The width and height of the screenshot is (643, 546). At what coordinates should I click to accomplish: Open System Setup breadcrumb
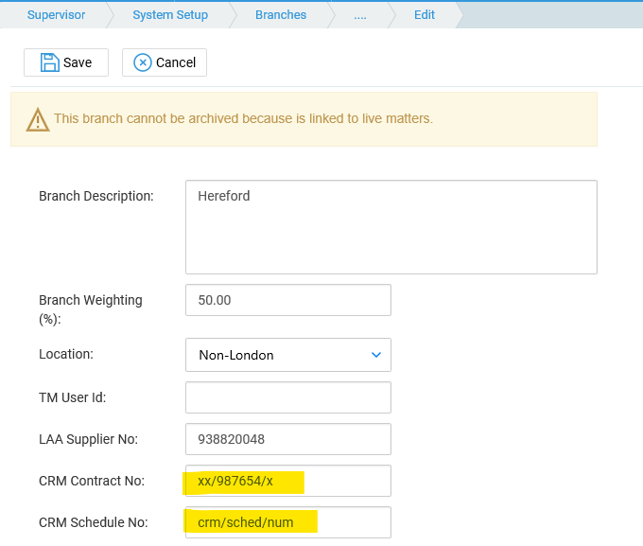point(170,15)
